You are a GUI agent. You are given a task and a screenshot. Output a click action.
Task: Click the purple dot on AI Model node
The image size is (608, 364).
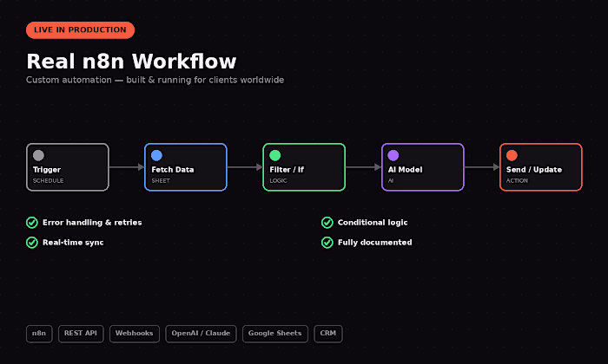click(x=393, y=155)
